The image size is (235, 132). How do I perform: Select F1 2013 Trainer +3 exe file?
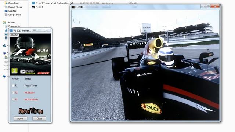54,3
